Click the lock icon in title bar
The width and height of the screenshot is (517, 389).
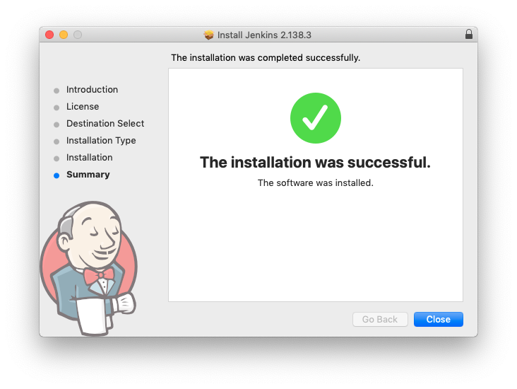pos(468,35)
